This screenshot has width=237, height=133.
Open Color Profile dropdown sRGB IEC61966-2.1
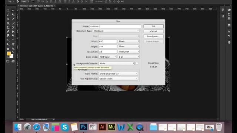(x=118, y=74)
